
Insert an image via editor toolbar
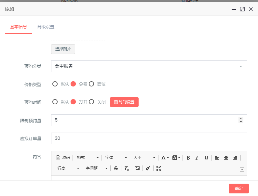click(x=137, y=168)
